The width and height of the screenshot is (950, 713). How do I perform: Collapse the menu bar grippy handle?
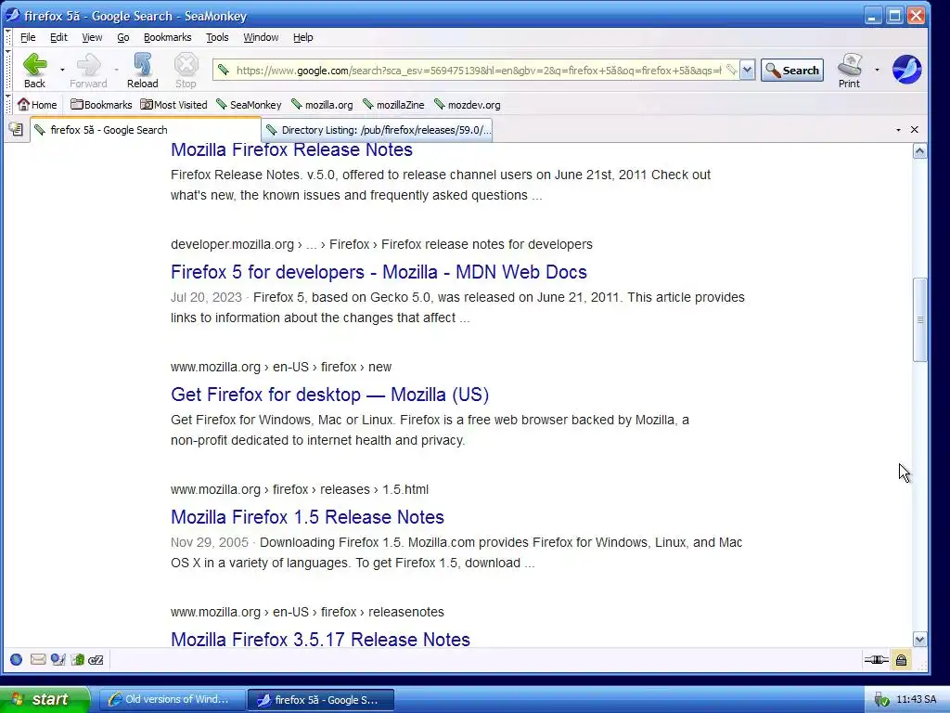point(7,37)
